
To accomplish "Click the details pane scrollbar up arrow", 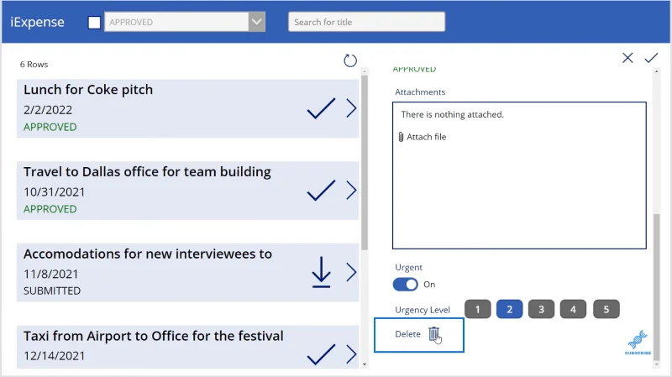I will [x=656, y=71].
